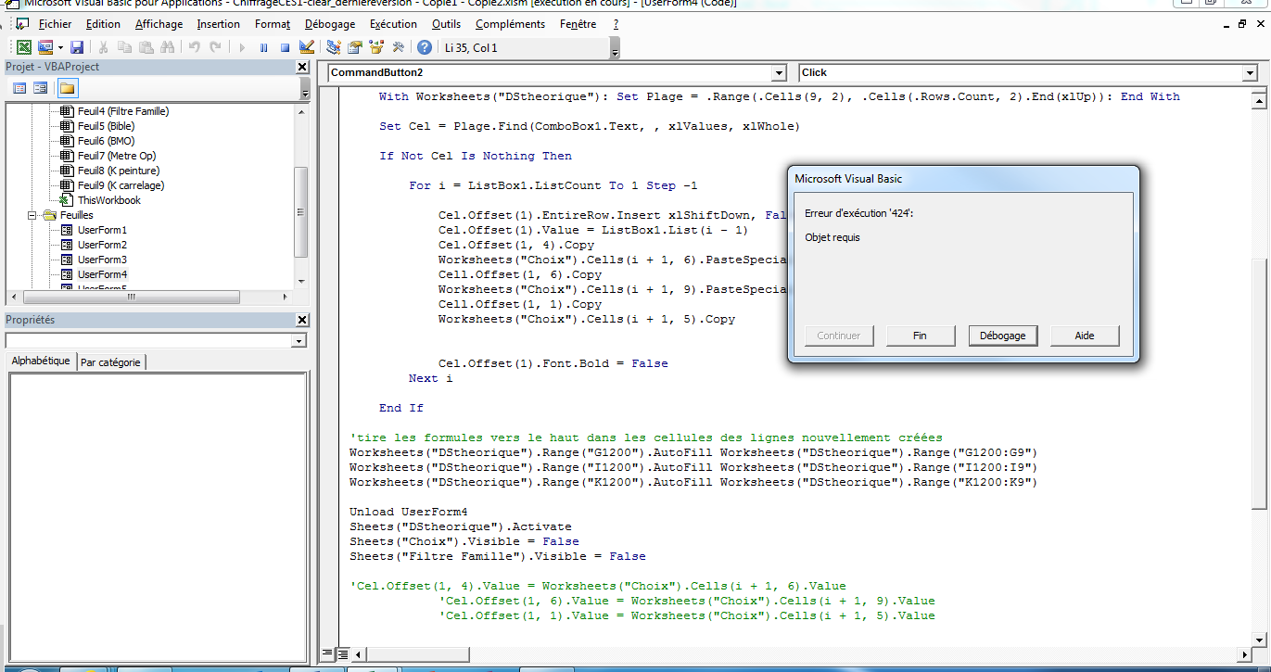
Task: Click the Copy toolbar icon
Action: tap(124, 47)
